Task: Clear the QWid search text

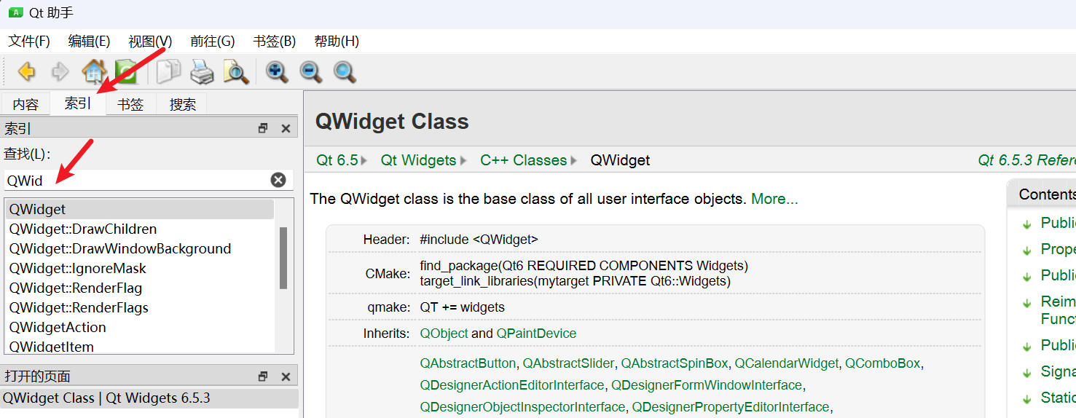Action: pos(278,180)
